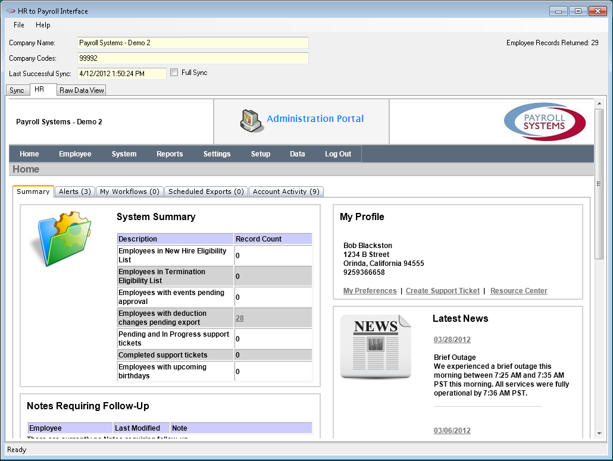Image resolution: width=613 pixels, height=461 pixels.
Task: Click the Bob Blackston profile name
Action: point(367,245)
